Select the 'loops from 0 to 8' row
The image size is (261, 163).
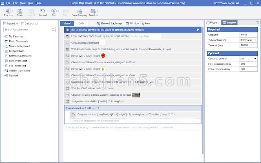coord(133,108)
